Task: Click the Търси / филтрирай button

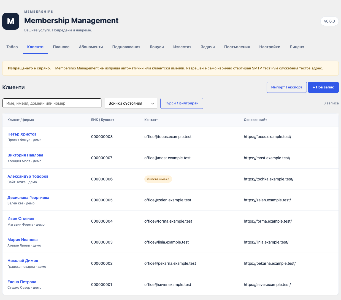Action: point(182,103)
